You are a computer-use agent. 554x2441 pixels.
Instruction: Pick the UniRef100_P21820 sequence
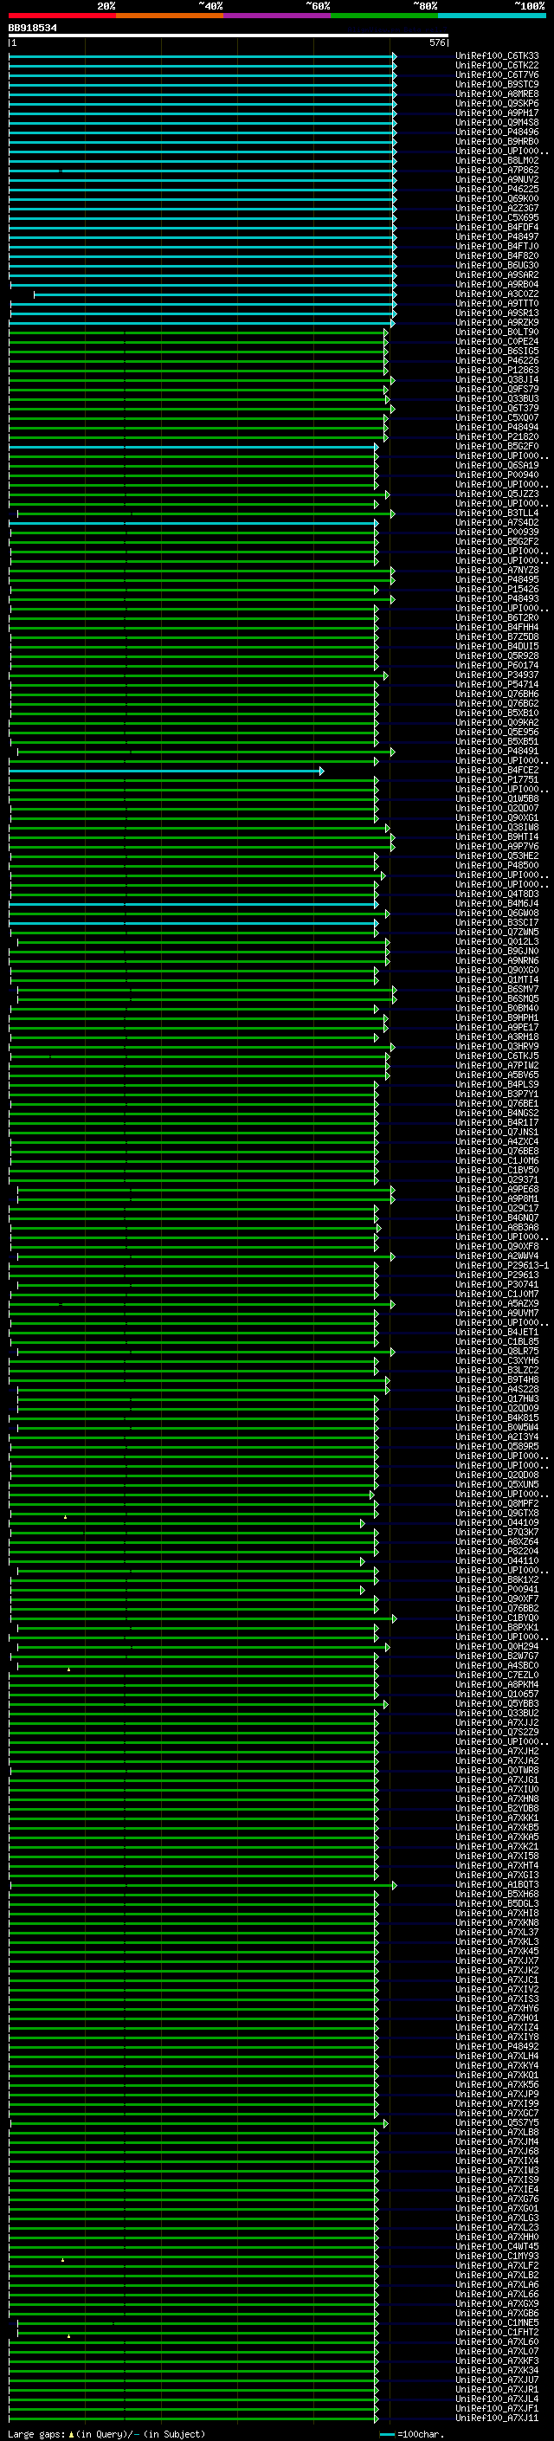pyautogui.click(x=497, y=436)
